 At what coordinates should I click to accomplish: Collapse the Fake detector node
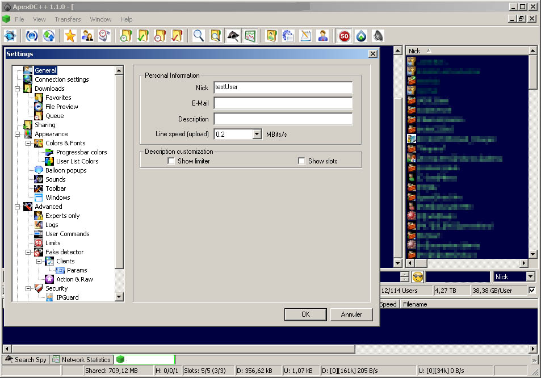click(28, 252)
